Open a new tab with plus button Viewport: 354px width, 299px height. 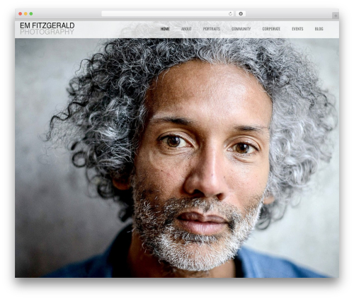click(336, 16)
